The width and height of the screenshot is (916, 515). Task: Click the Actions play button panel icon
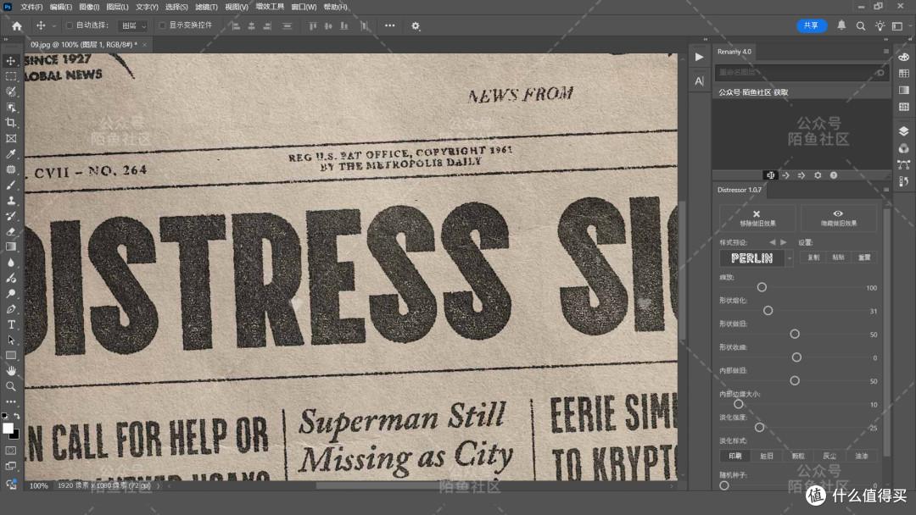tap(699, 57)
